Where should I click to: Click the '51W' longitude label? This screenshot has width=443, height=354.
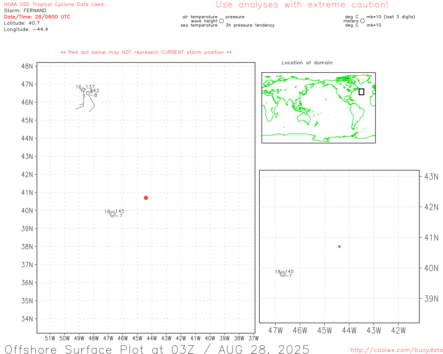coord(50,338)
